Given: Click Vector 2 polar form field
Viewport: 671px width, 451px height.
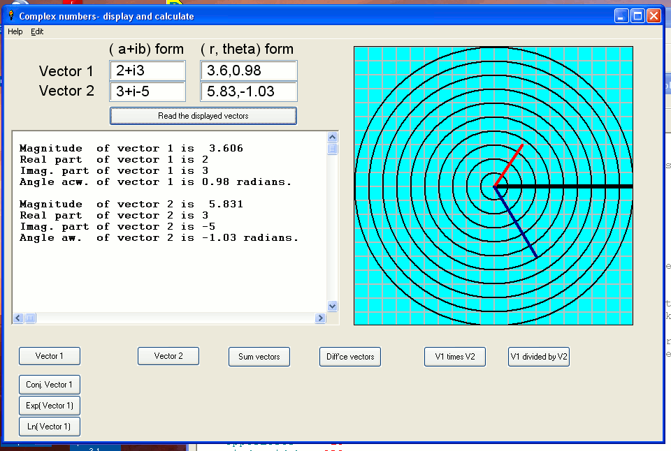Looking at the screenshot, I should (248, 91).
